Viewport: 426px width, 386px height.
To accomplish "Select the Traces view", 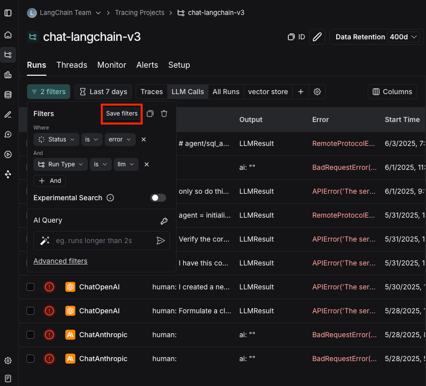I will point(152,92).
